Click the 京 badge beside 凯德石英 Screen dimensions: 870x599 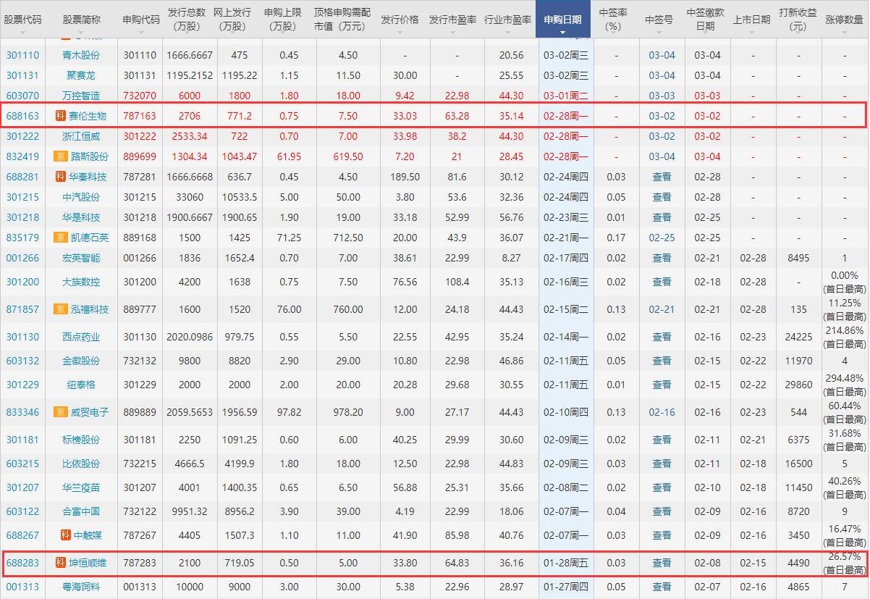click(x=61, y=238)
